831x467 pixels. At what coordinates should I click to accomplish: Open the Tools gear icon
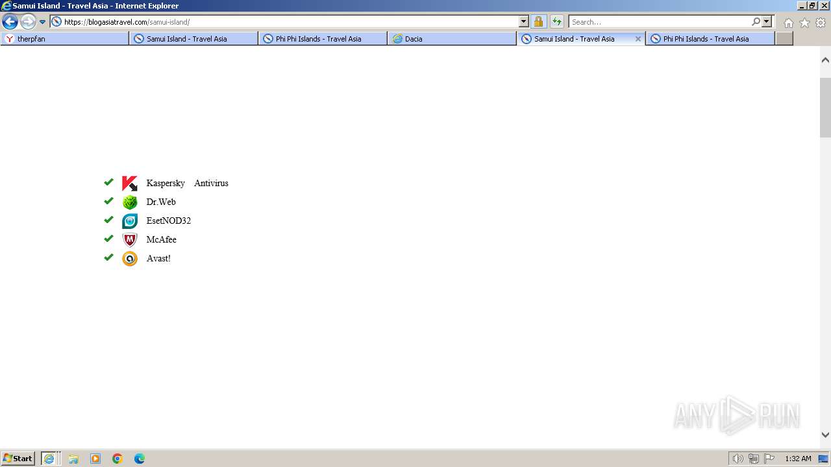(x=821, y=23)
